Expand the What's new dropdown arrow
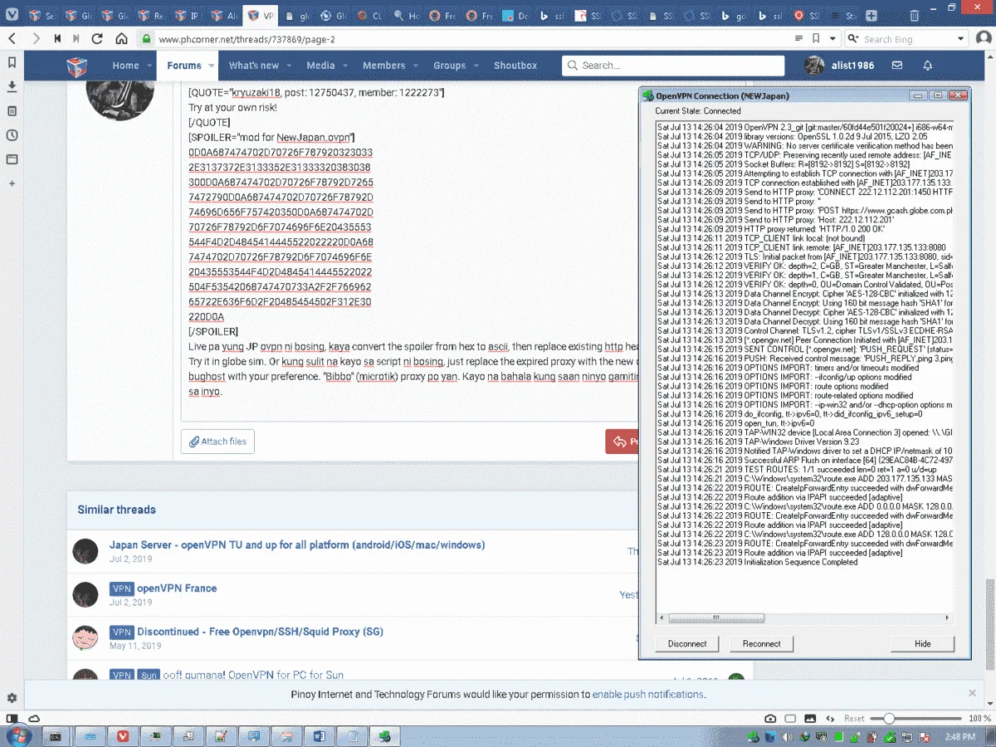Screen dimensions: 996x747 coord(289,66)
